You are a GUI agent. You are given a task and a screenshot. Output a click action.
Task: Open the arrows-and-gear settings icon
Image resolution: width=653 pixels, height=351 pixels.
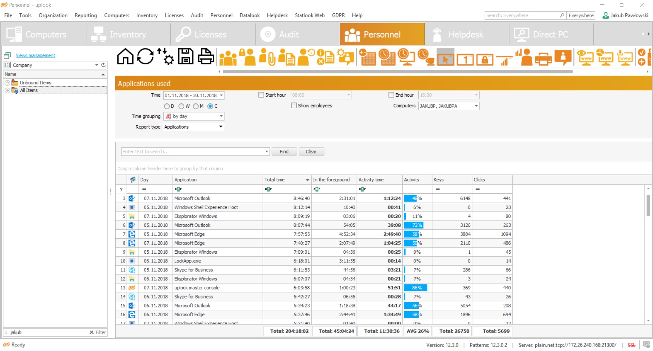click(166, 57)
